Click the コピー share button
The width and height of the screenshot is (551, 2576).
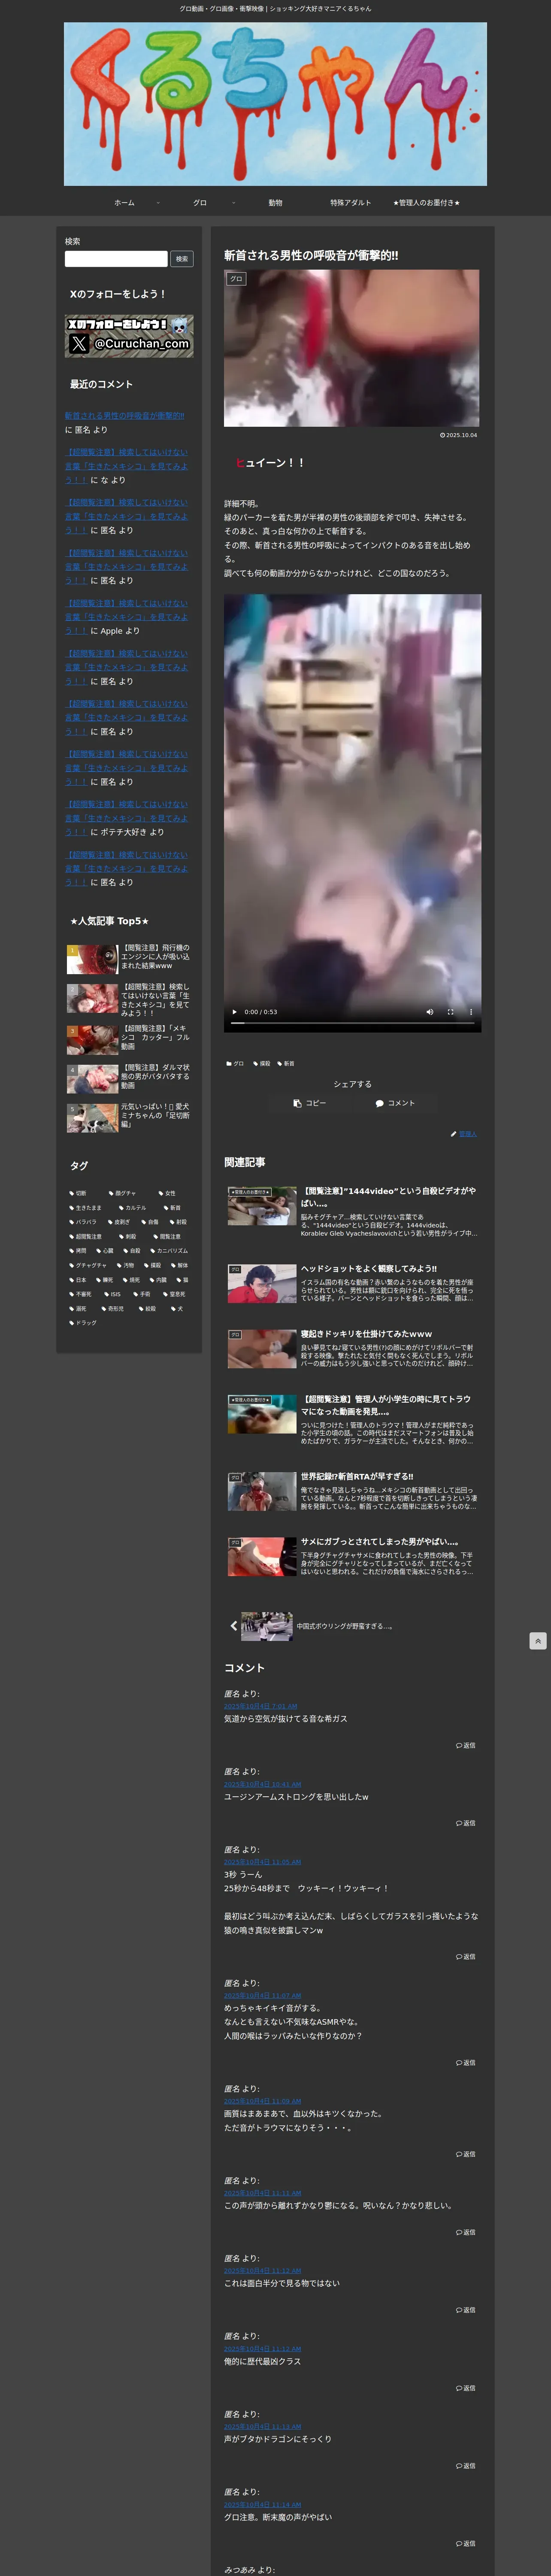(310, 1103)
